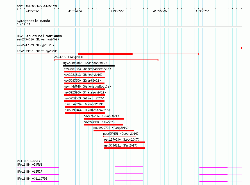Click the 41356400 ruler position
The height and width of the screenshot is (185, 250).
(x=75, y=11)
